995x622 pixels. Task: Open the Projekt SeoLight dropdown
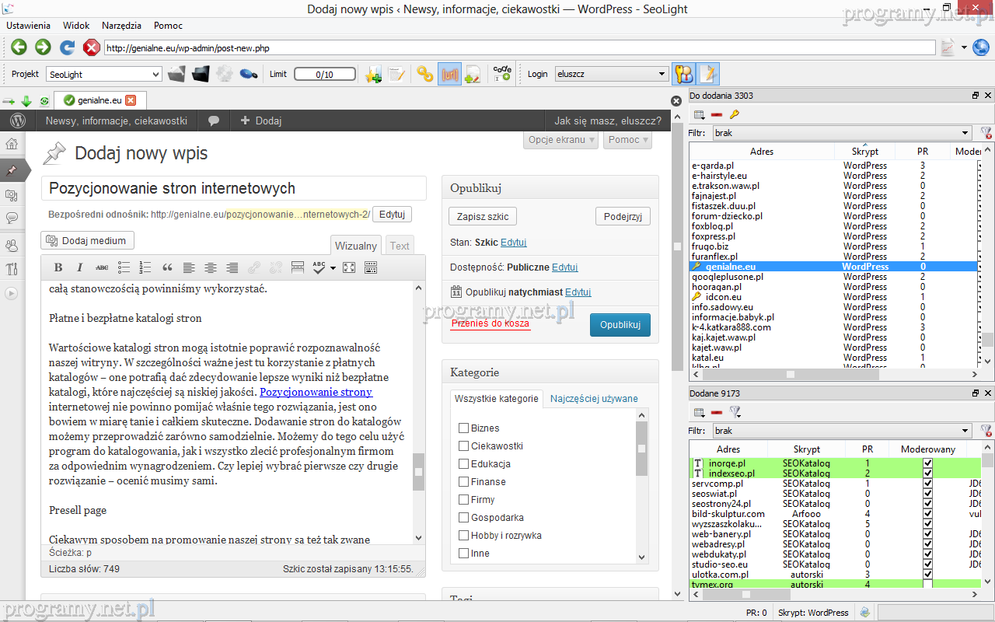click(103, 75)
